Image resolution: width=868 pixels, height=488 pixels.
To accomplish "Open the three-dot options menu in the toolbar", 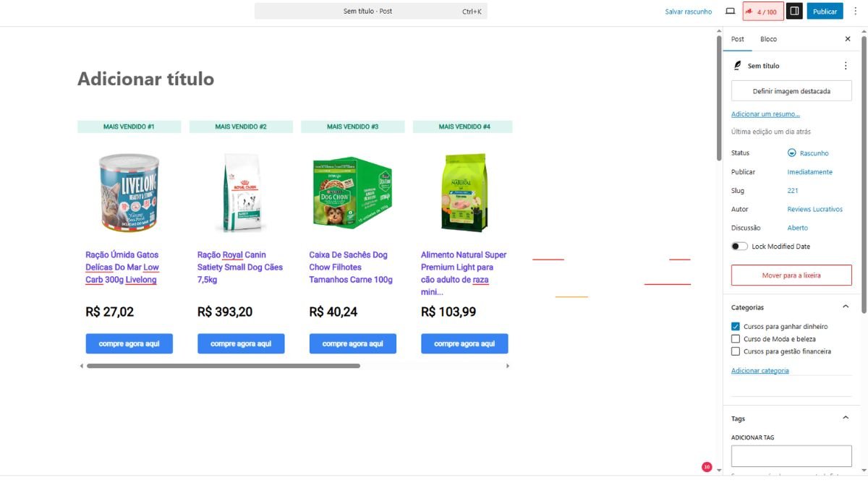I will [x=856, y=11].
